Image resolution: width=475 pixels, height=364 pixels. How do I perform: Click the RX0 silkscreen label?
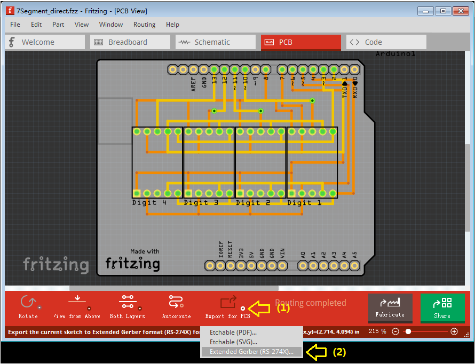pyautogui.click(x=355, y=92)
